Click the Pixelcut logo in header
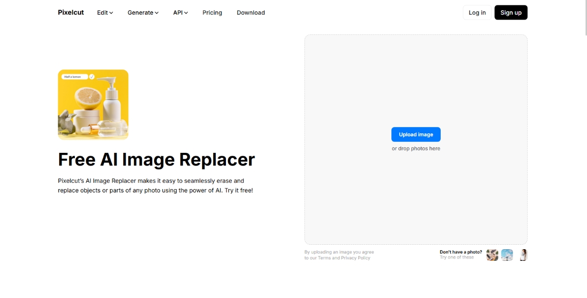 71,13
